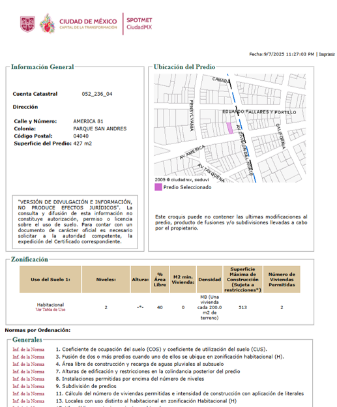The height and width of the screenshot is (407, 337).
Task: Click the 'Superficie del Predio:' label
Action: point(43,143)
